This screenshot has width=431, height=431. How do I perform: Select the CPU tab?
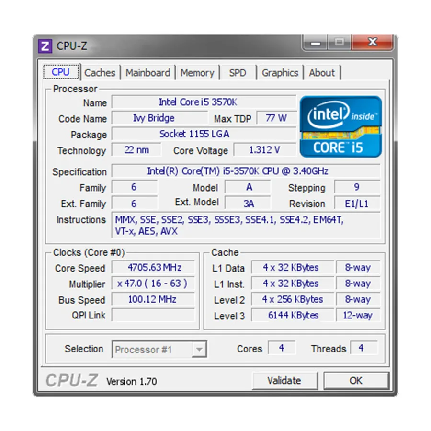point(61,72)
